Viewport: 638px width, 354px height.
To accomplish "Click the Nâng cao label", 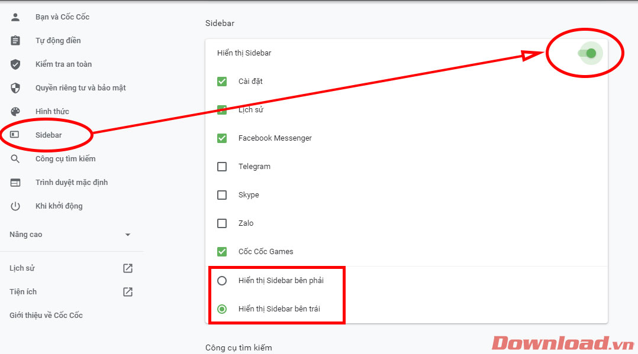I will pos(25,235).
